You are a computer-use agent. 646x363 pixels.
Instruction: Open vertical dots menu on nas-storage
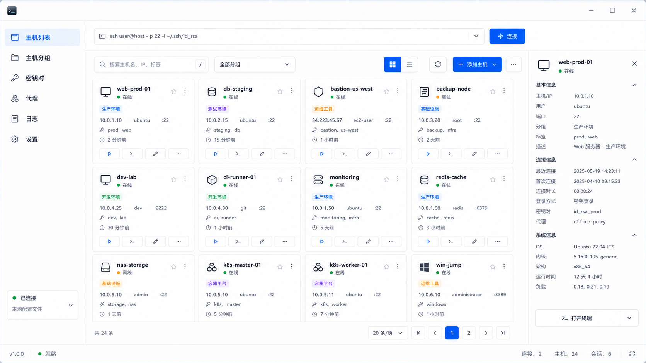(x=185, y=267)
